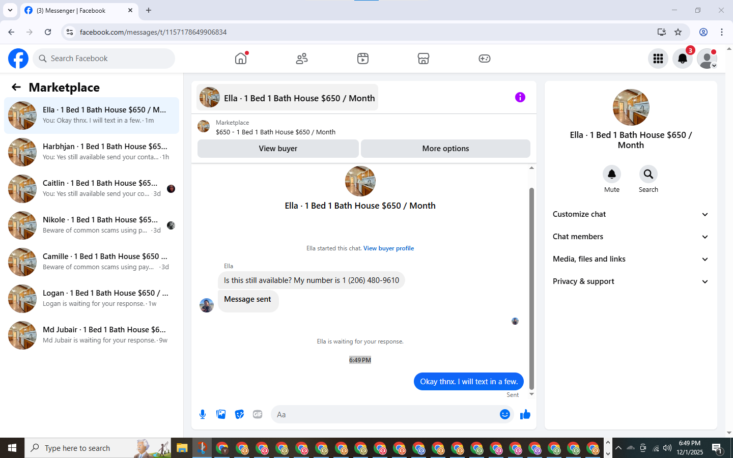The image size is (733, 458).
Task: Open the View buyer profile link
Action: point(388,248)
